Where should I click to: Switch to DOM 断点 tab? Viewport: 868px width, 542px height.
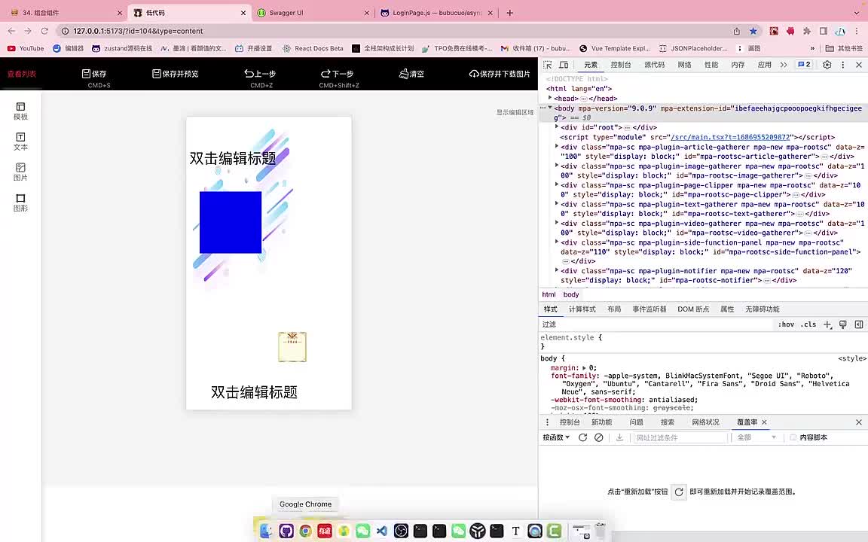693,309
